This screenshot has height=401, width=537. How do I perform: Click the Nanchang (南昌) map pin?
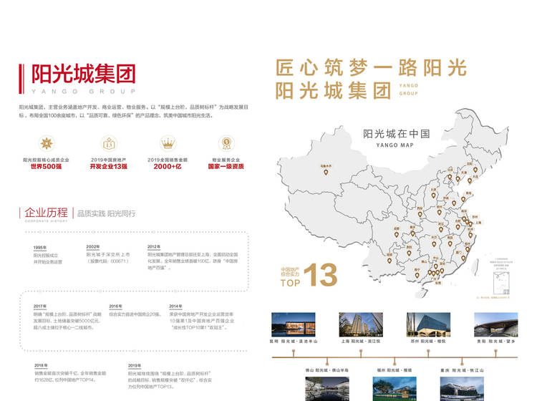click(450, 243)
